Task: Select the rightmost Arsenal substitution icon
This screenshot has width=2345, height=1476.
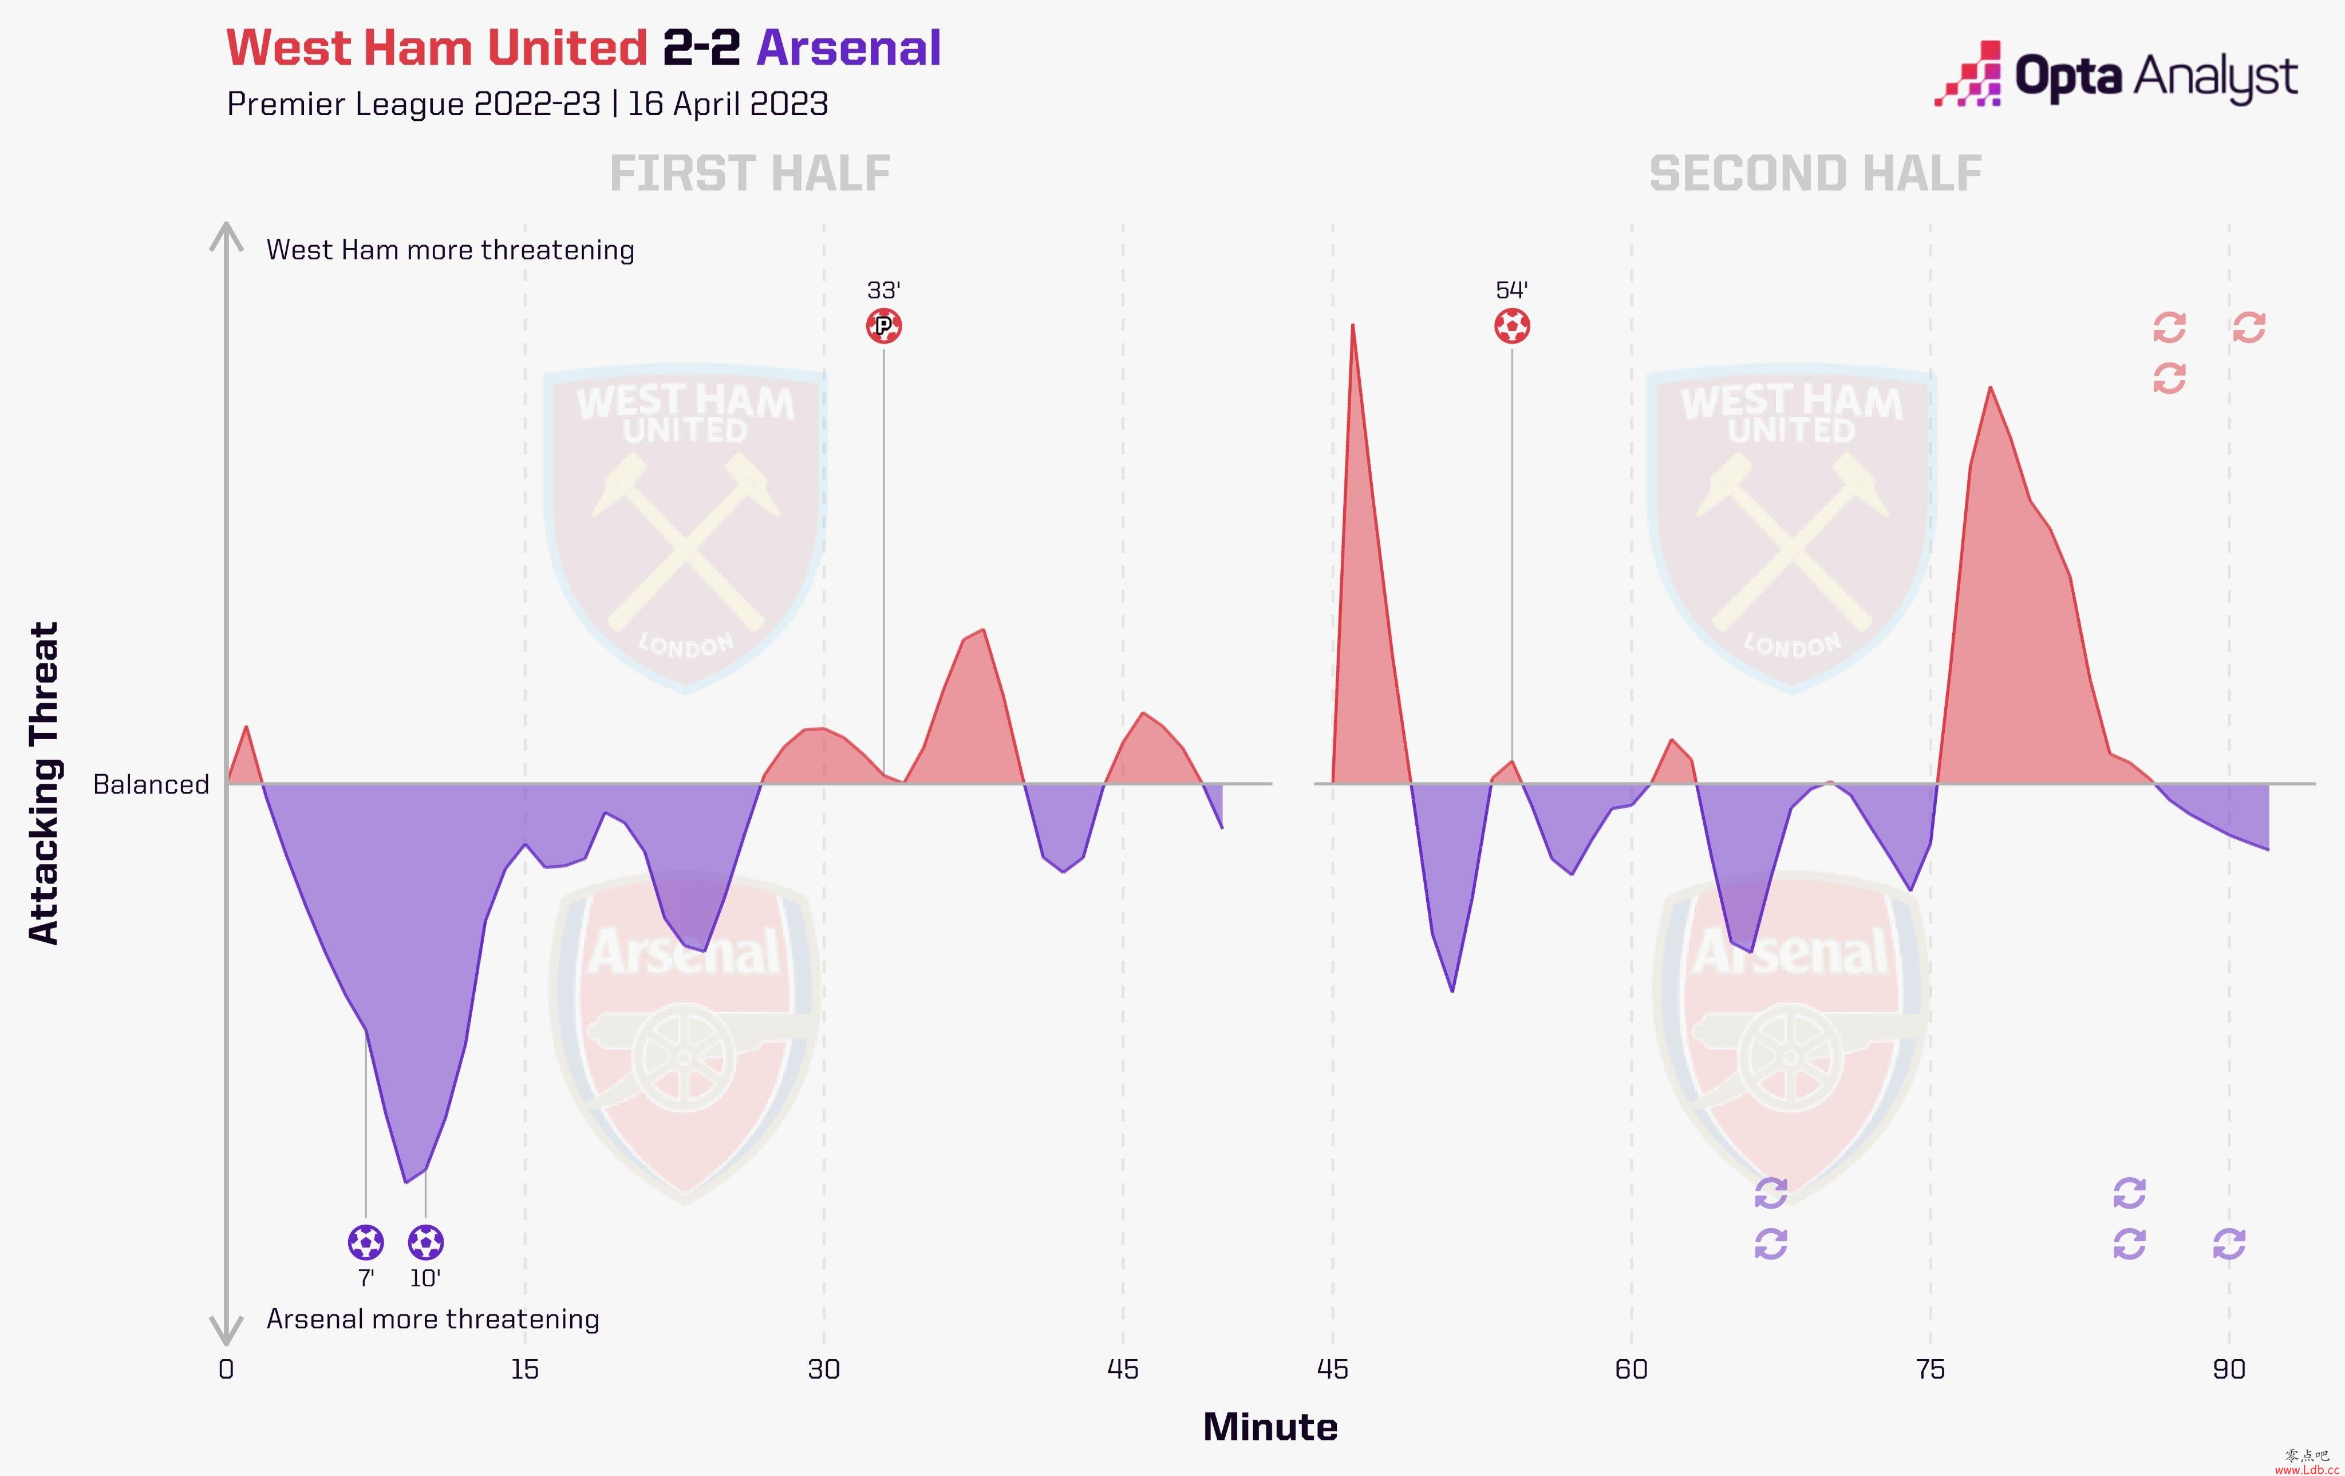Action: (2228, 1244)
